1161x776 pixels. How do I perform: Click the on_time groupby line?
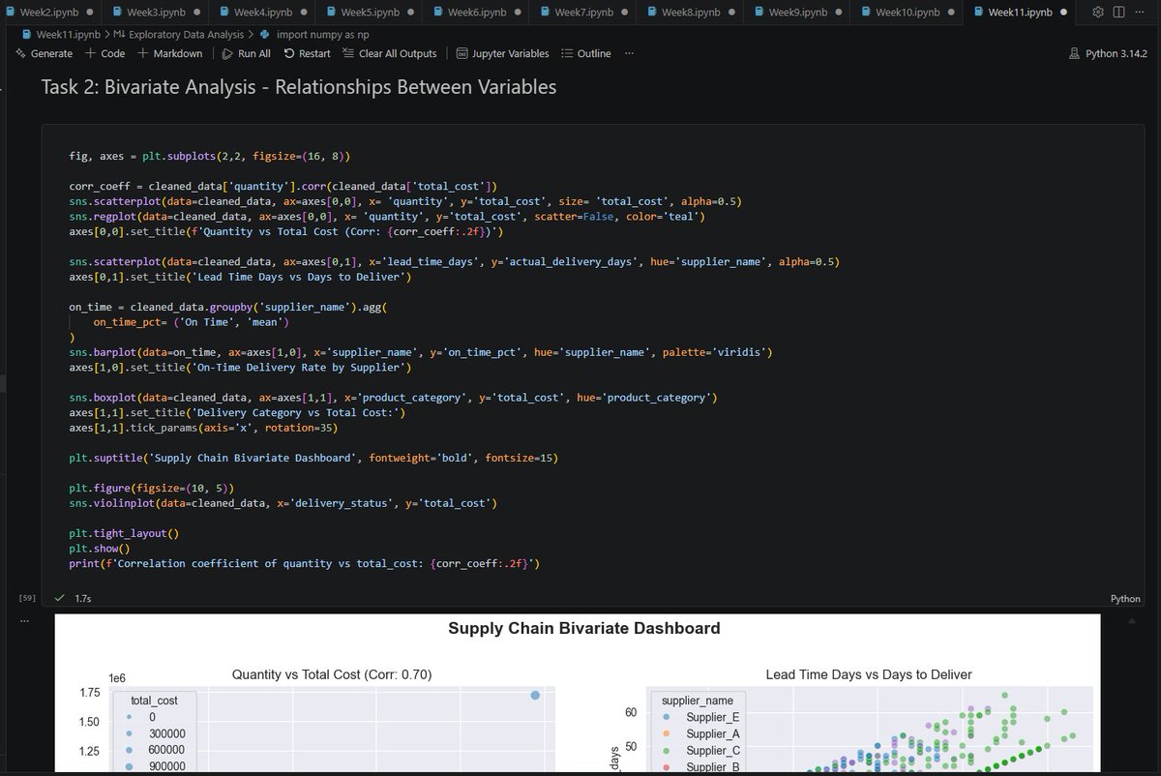point(228,307)
